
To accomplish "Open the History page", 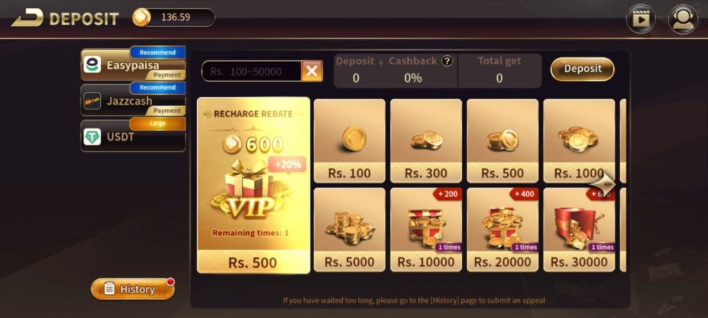I will pos(133,289).
